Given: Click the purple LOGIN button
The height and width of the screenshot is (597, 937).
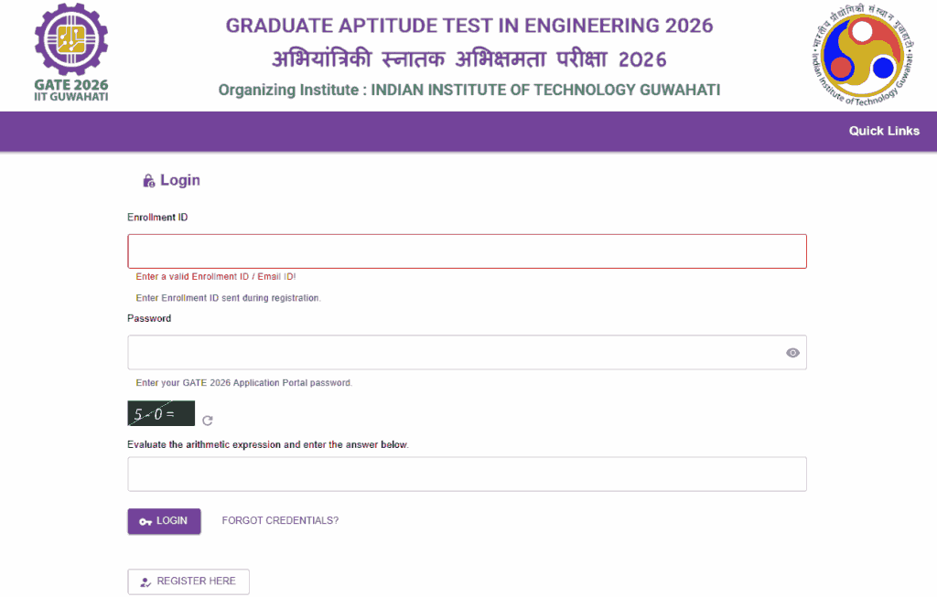Looking at the screenshot, I should pyautogui.click(x=164, y=521).
